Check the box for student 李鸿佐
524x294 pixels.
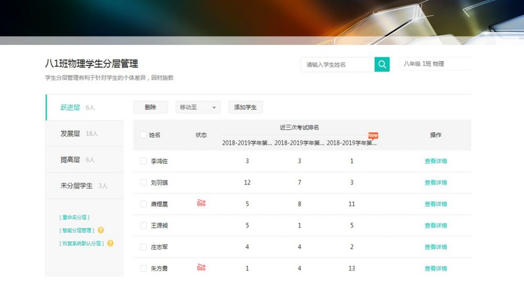coord(144,161)
